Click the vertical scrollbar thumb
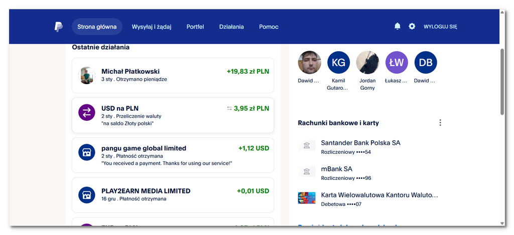The height and width of the screenshot is (235, 514). (x=502, y=82)
